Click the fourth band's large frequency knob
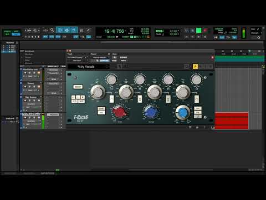Viewport: 266px width, 200px height. 183,92
